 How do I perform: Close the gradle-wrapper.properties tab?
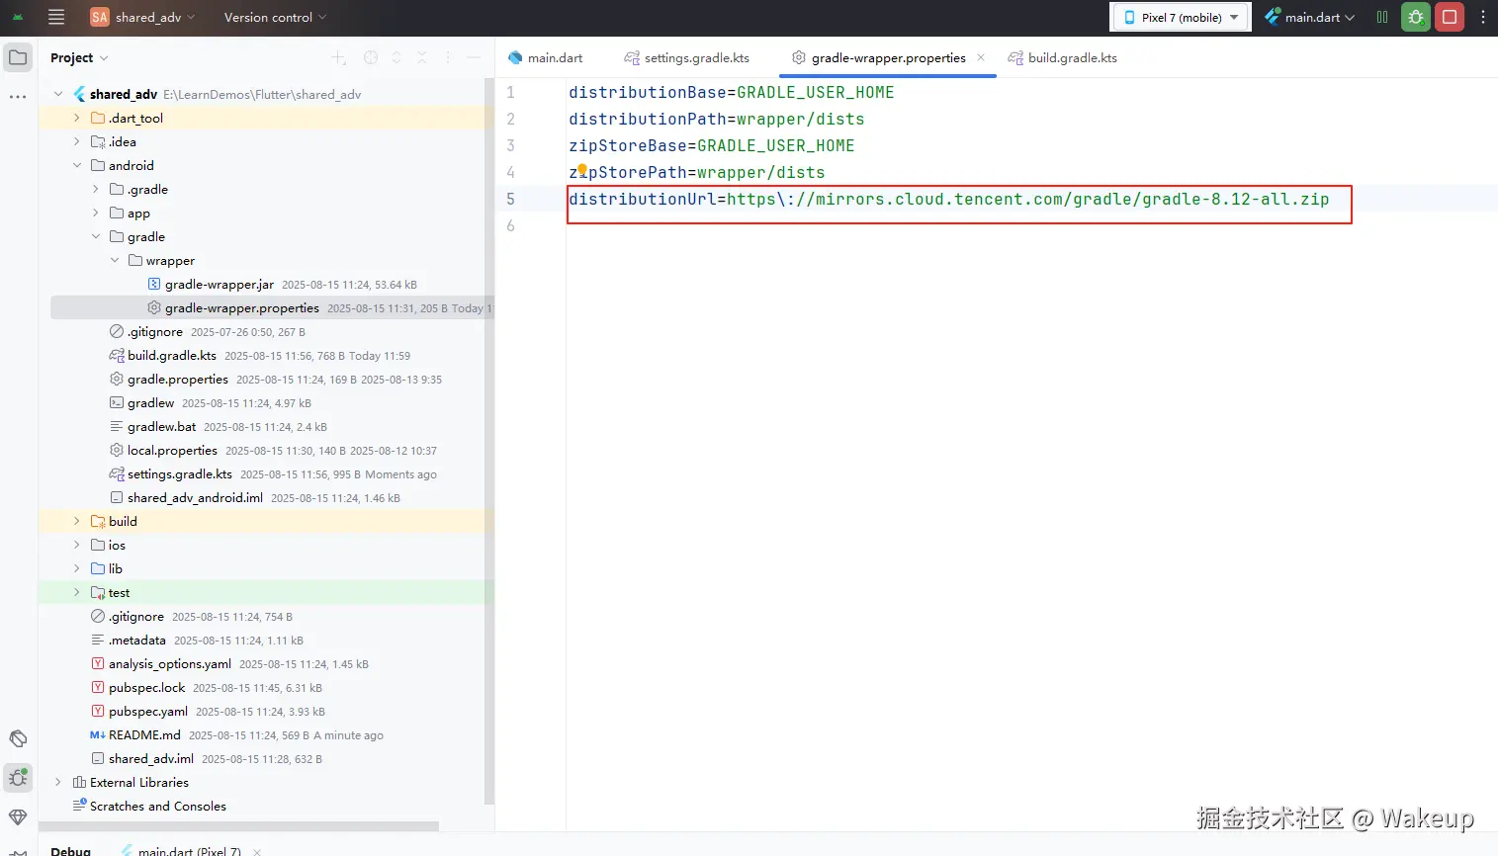(x=981, y=57)
